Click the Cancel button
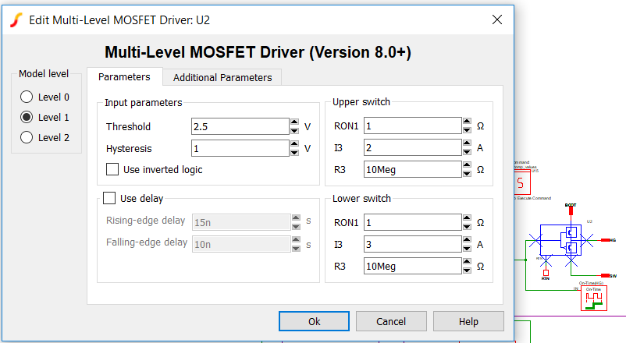The image size is (626, 343). (391, 321)
